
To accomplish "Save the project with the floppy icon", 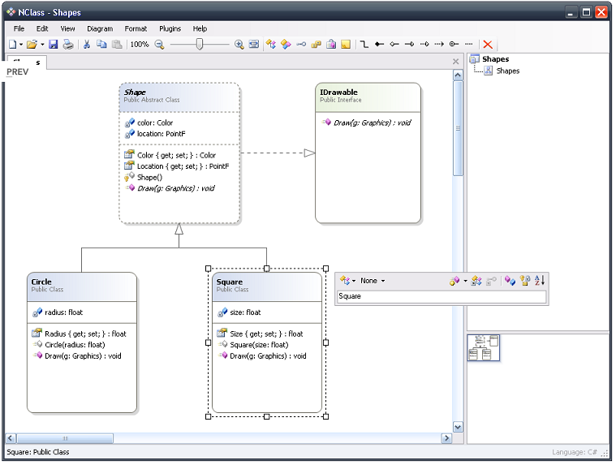I will [x=54, y=45].
